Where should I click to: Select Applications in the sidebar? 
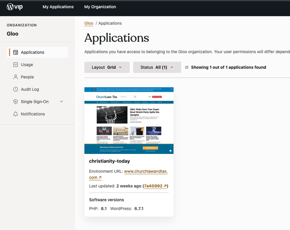click(x=37, y=52)
